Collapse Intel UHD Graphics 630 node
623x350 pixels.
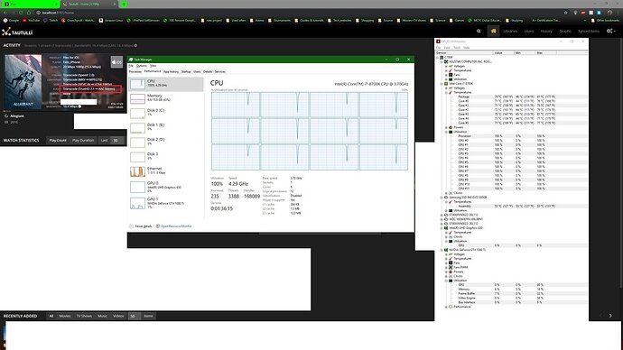coord(442,228)
